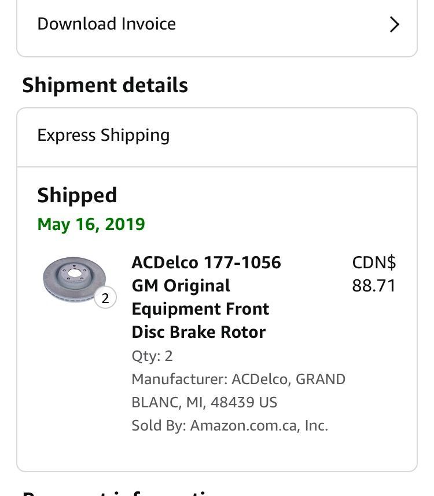Select the Sold By: Amazon.com.ca line
The height and width of the screenshot is (496, 434).
pos(229,425)
